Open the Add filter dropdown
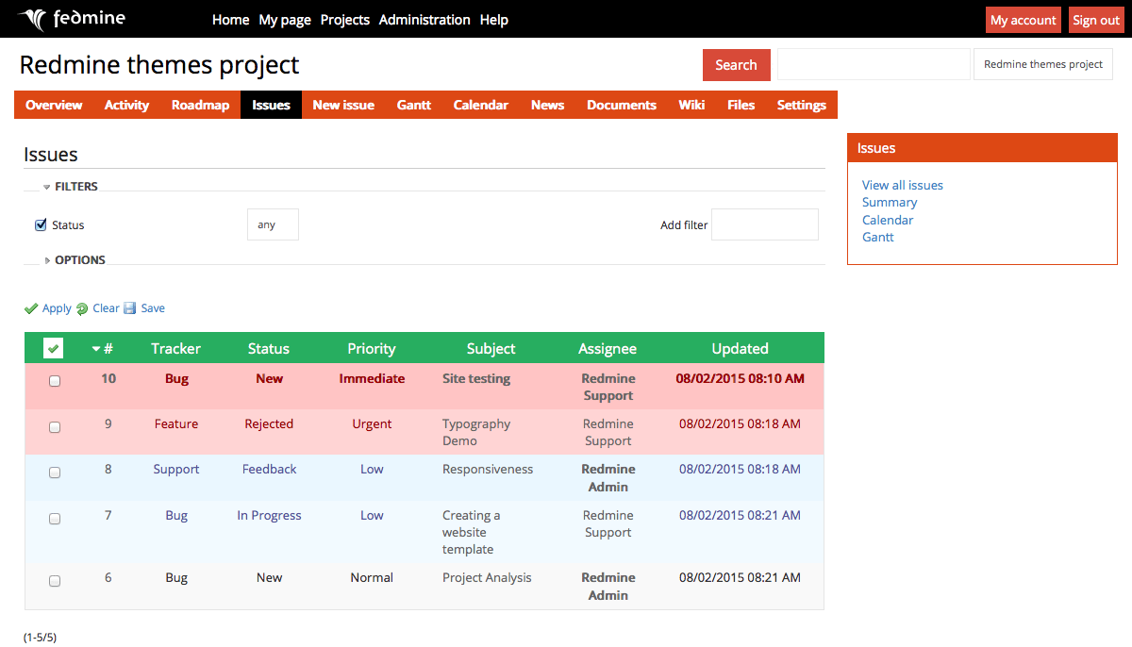Viewport: 1132px width, 647px height. pyautogui.click(x=765, y=224)
